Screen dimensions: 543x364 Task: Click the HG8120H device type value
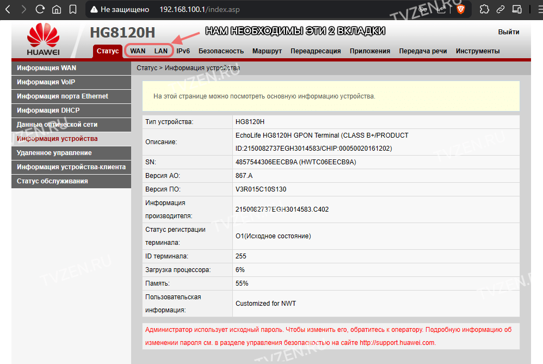[x=250, y=122]
